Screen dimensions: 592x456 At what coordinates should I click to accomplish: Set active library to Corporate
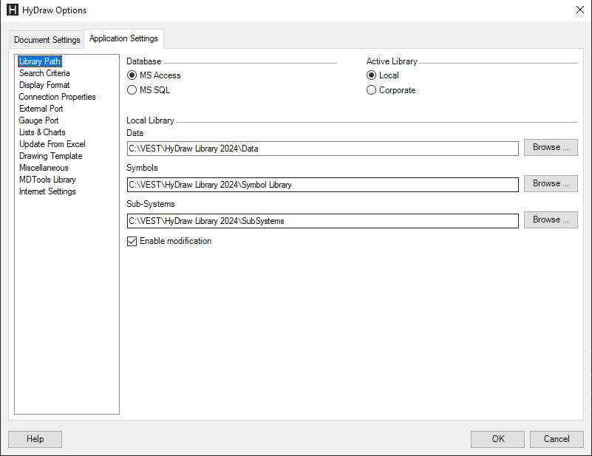372,90
